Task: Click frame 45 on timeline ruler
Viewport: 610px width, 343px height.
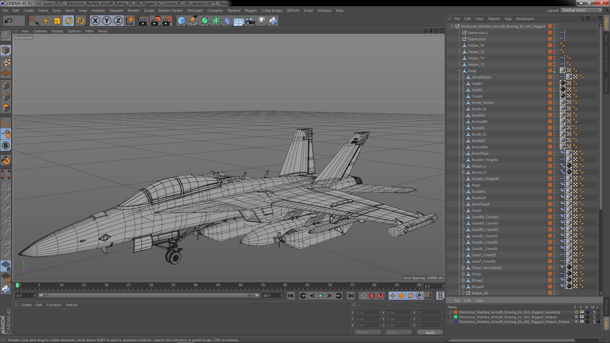Action: point(218,285)
